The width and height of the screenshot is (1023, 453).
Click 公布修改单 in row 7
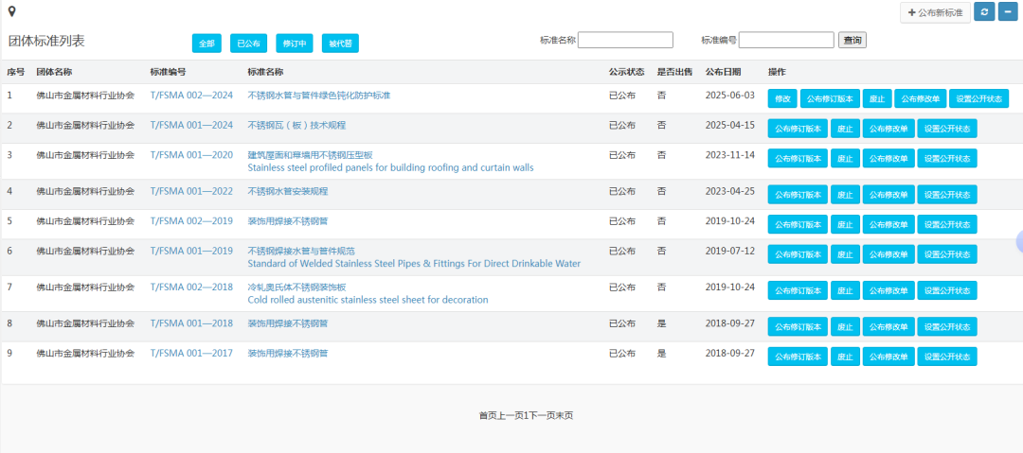tap(888, 290)
